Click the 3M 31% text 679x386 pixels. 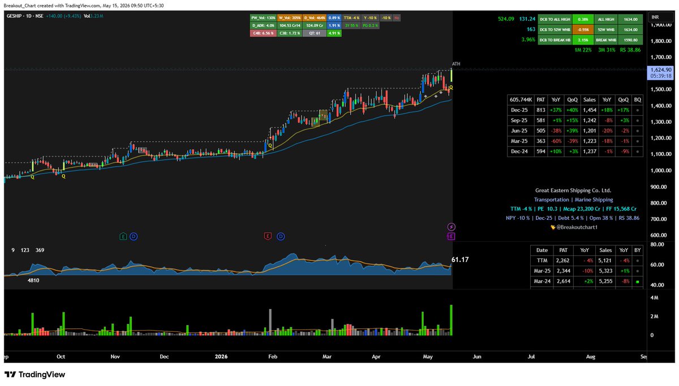pyautogui.click(x=607, y=50)
